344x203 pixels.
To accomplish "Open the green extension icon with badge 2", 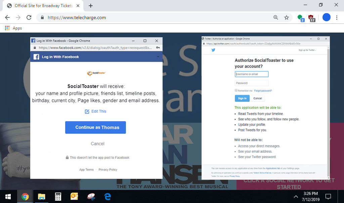I will click(x=301, y=18).
